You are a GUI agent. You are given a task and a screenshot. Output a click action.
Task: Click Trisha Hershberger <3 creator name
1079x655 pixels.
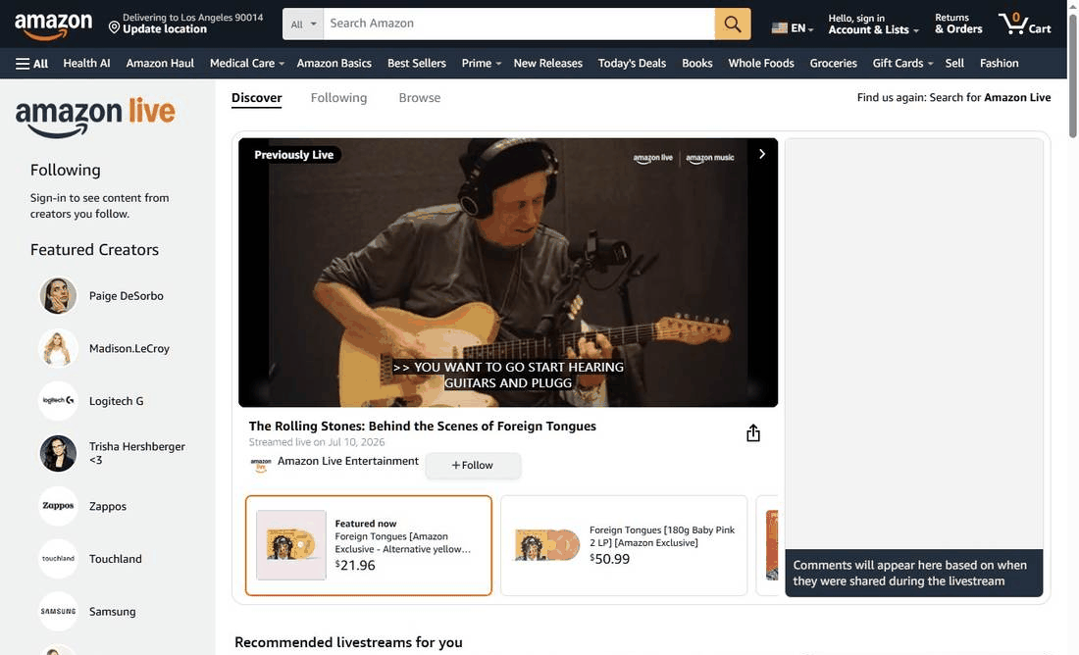(x=137, y=453)
